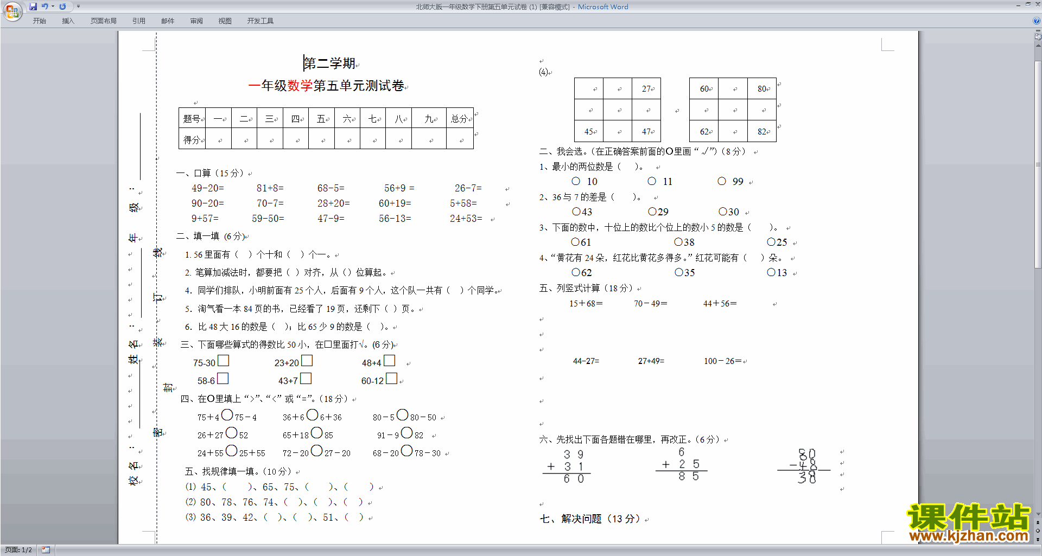Click answer option 38 in question 3
Screen dimensions: 1042x556
click(684, 242)
